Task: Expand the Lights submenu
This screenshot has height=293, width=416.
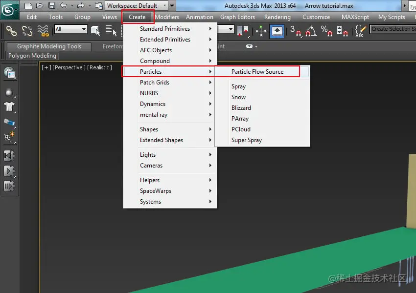Action: pyautogui.click(x=170, y=155)
